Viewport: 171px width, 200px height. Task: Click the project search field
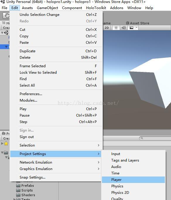(155, 138)
